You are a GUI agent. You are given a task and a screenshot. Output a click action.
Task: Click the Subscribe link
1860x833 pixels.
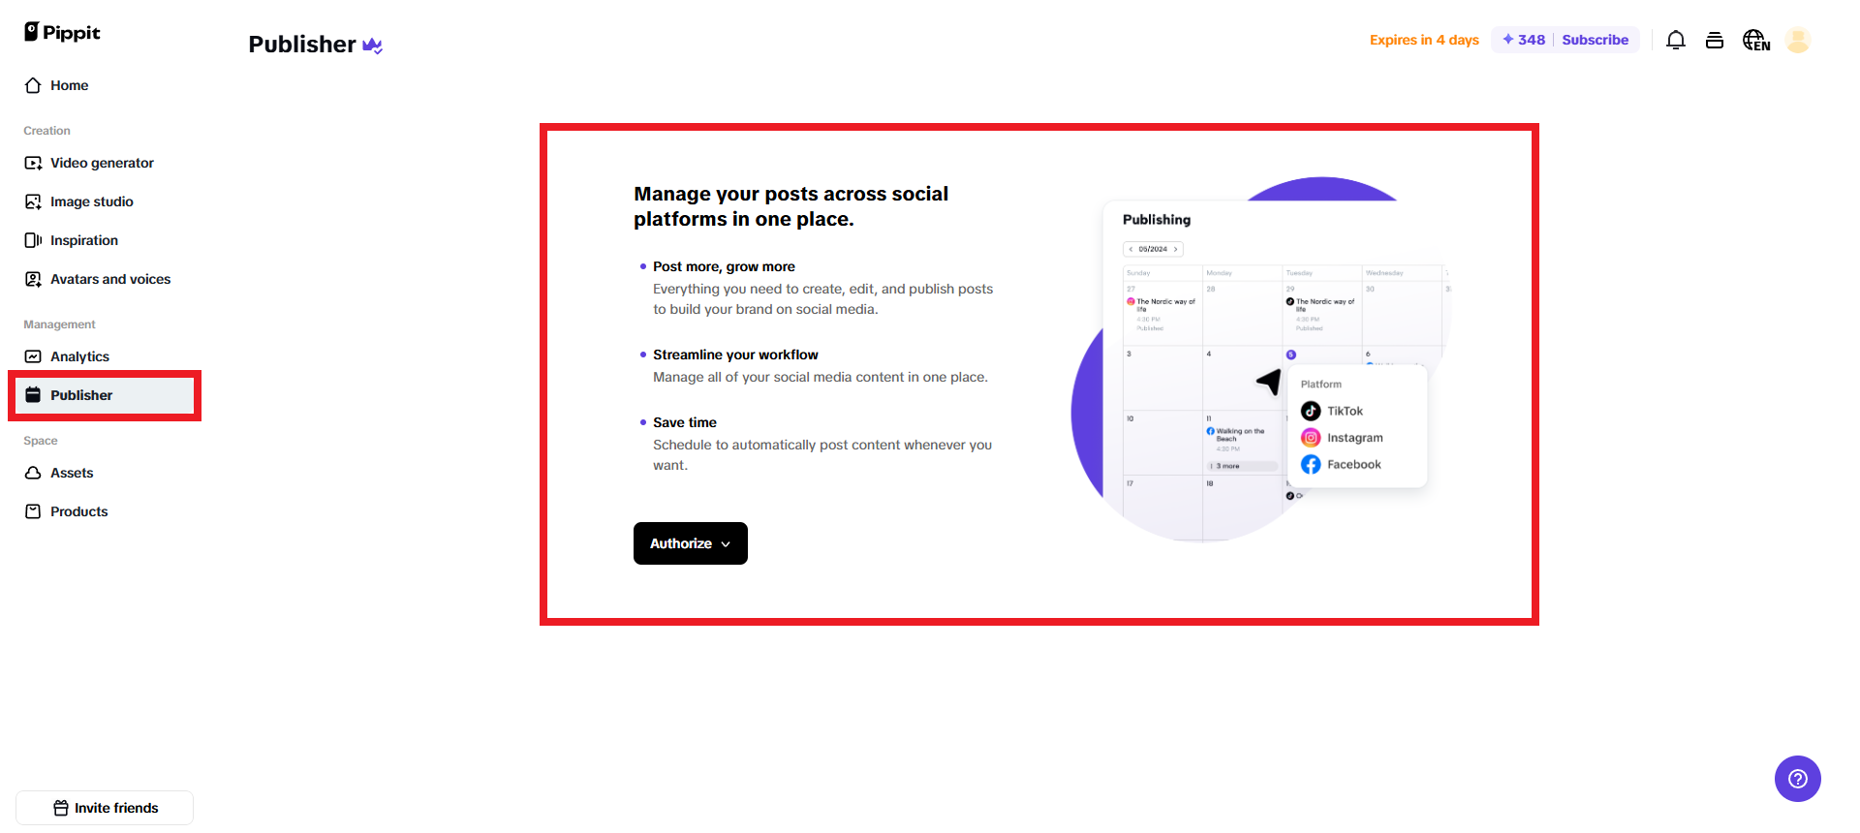[1595, 40]
